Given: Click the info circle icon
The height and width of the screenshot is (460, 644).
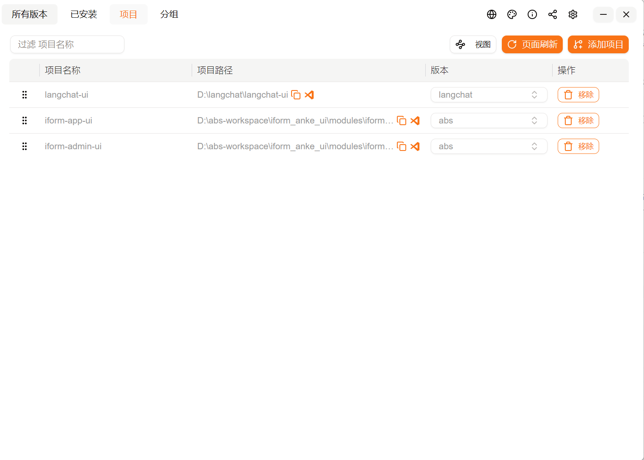Looking at the screenshot, I should (x=532, y=14).
